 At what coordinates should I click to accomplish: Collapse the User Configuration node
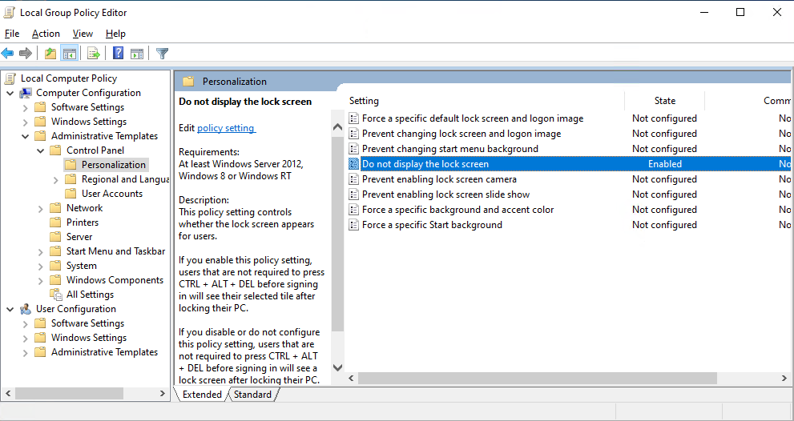(x=10, y=309)
